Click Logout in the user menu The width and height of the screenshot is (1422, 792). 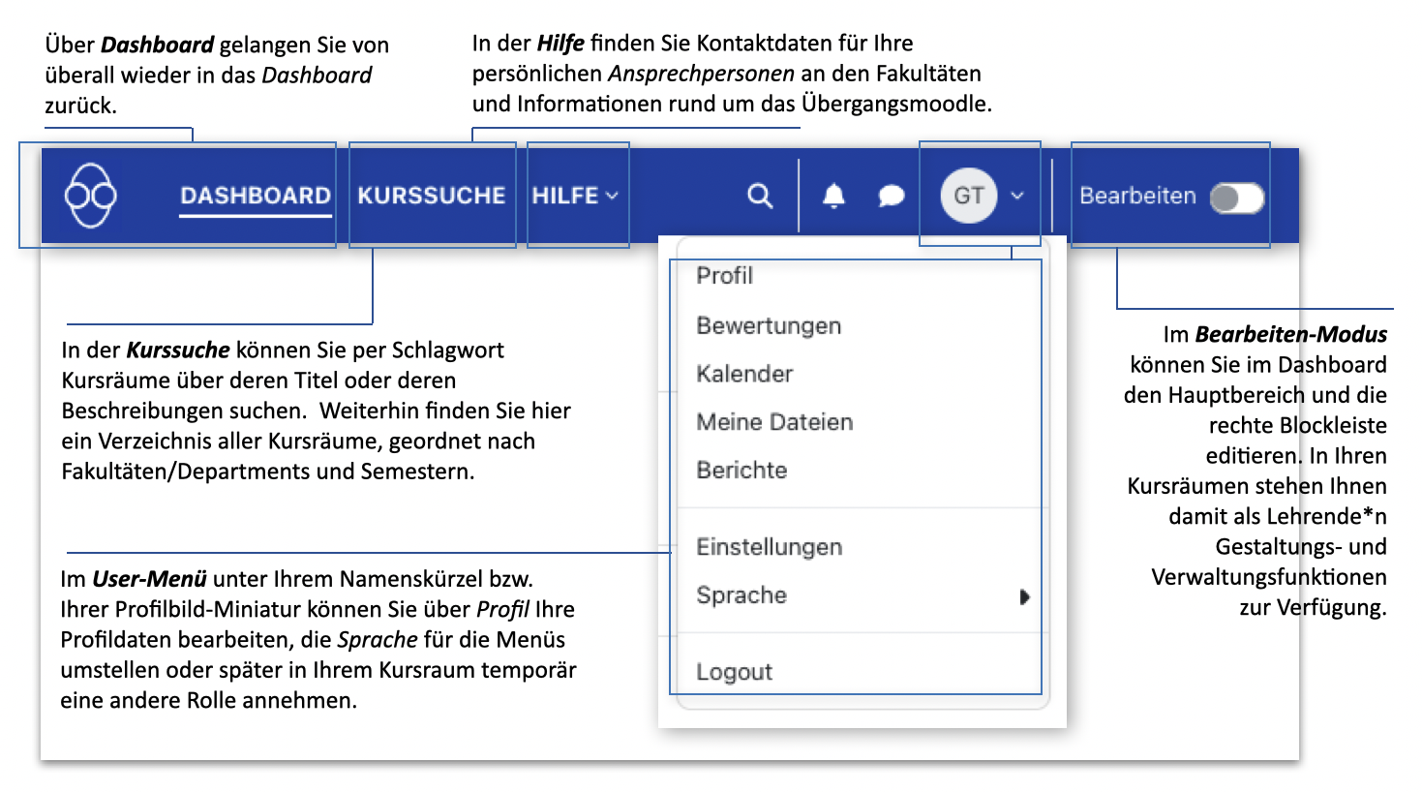tap(734, 672)
